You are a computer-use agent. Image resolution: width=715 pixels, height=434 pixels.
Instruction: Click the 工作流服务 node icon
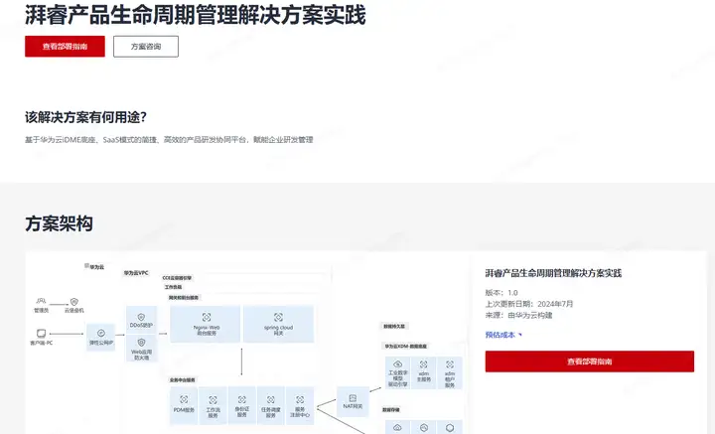pos(213,400)
